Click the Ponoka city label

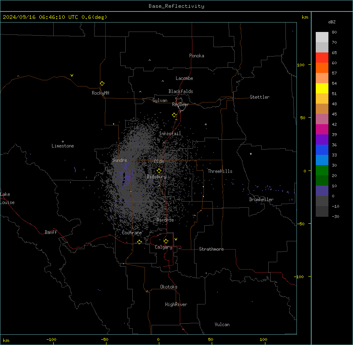point(197,56)
